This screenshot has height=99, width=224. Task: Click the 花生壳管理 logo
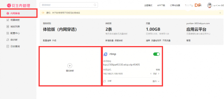pos(18,5)
